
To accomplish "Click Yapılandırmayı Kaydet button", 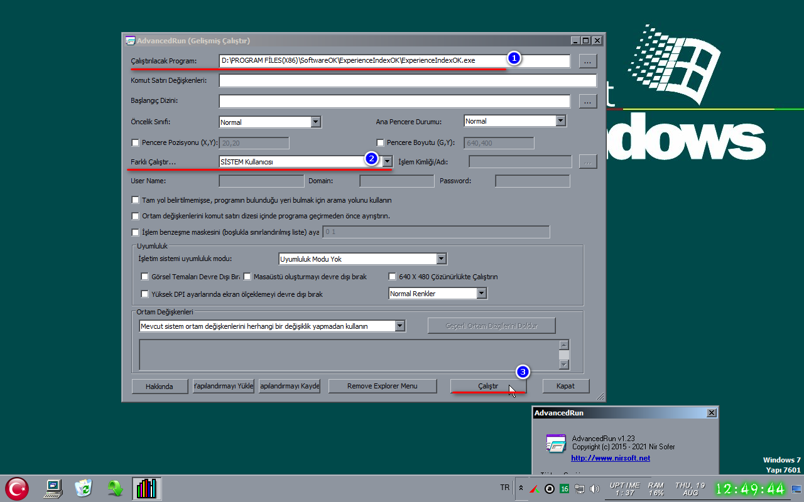I will point(290,386).
